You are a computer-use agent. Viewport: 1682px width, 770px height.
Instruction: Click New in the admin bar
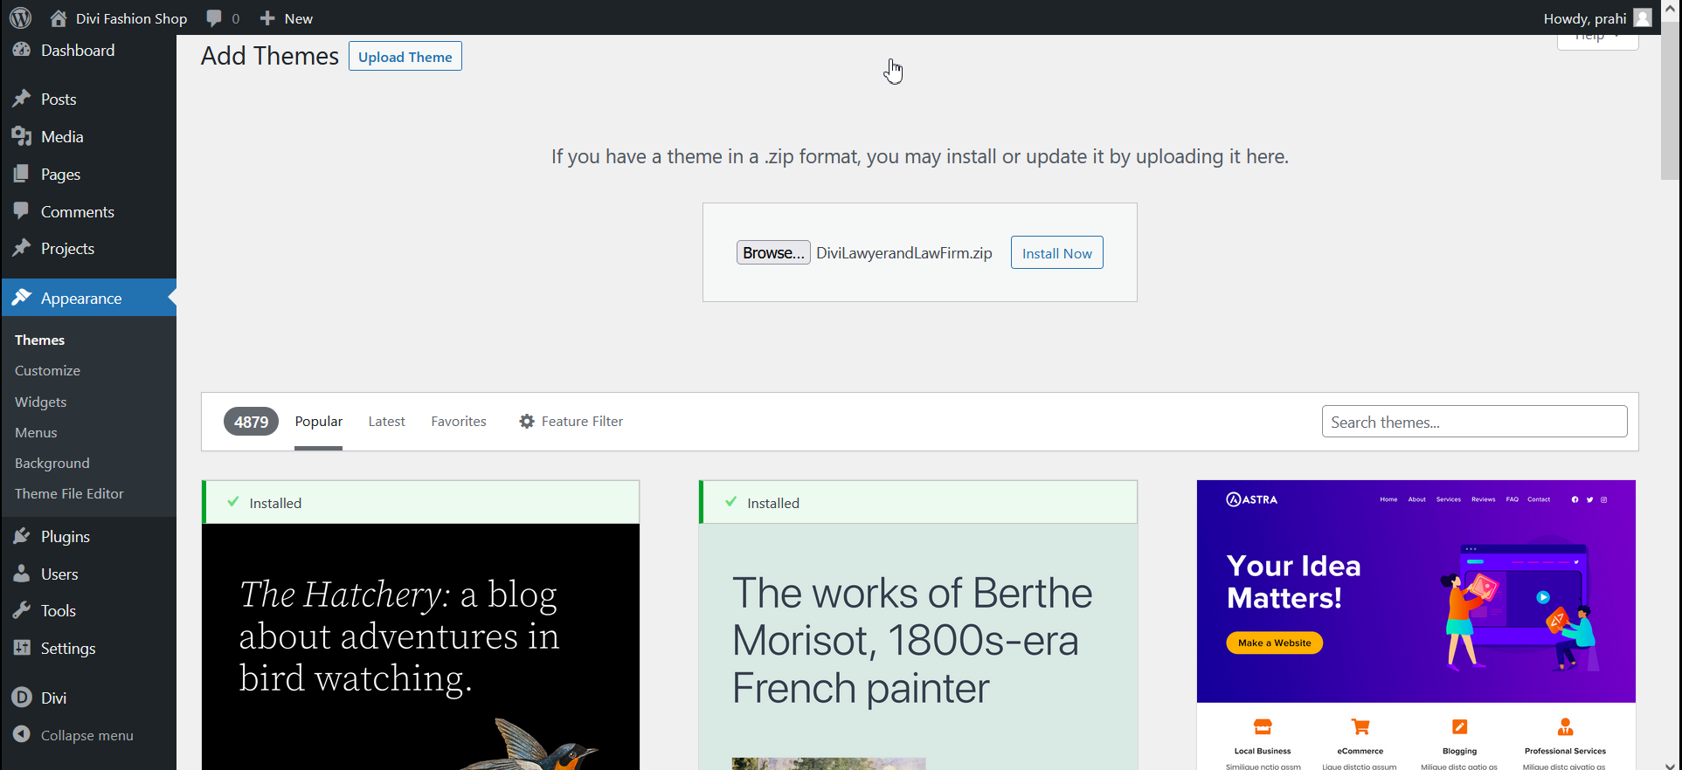coord(299,18)
